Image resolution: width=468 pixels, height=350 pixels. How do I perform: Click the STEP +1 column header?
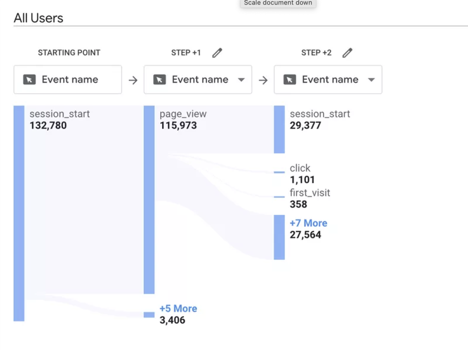pyautogui.click(x=186, y=52)
